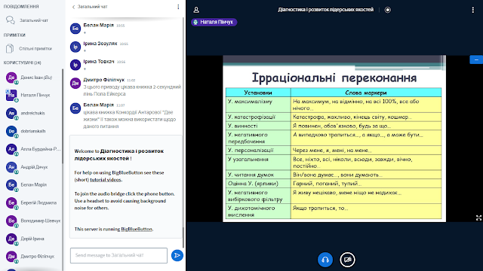
Task: Click the blue audio headset button
Action: click(325, 260)
